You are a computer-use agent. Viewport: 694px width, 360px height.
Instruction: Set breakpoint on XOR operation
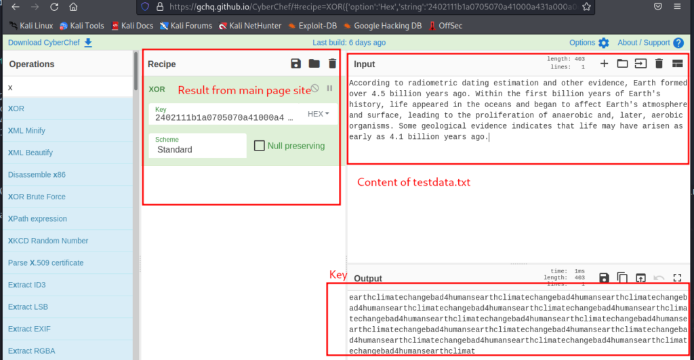pos(330,88)
